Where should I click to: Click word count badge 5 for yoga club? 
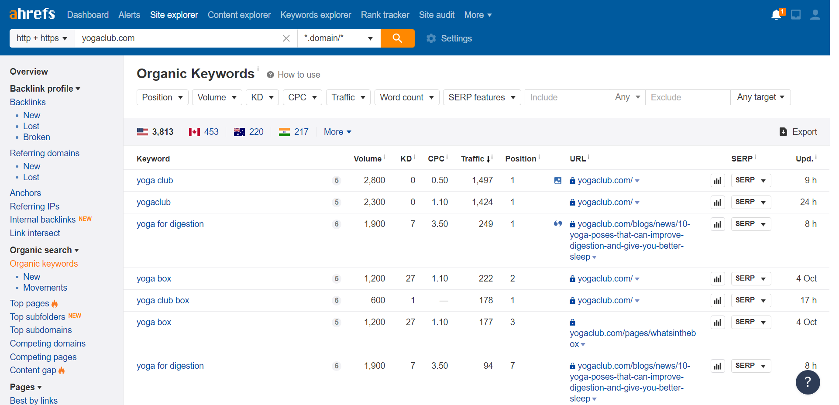point(336,180)
